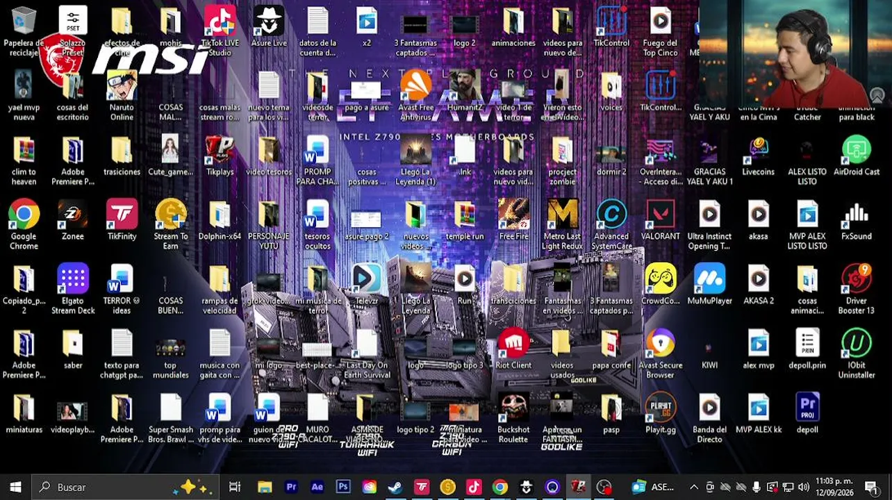Image resolution: width=892 pixels, height=500 pixels.
Task: Open the depoll.prin file icon
Action: click(807, 349)
